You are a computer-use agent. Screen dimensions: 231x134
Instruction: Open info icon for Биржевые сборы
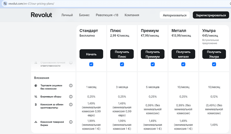pos(71,96)
